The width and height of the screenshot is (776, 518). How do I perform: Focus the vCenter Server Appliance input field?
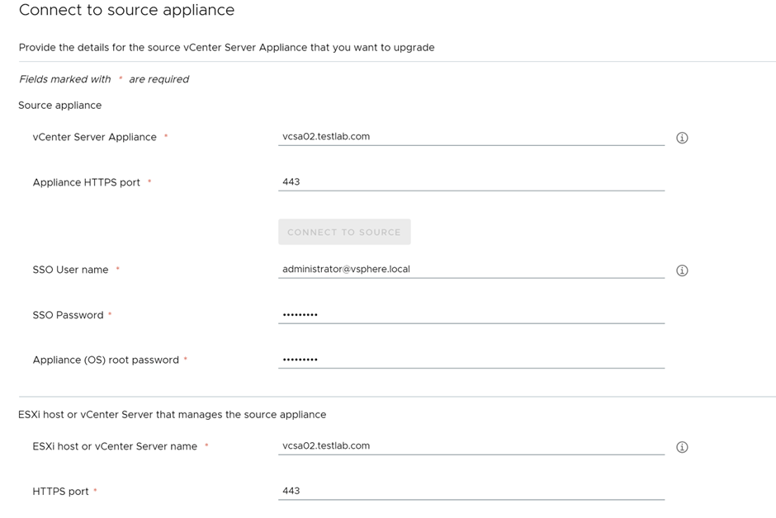[471, 137]
